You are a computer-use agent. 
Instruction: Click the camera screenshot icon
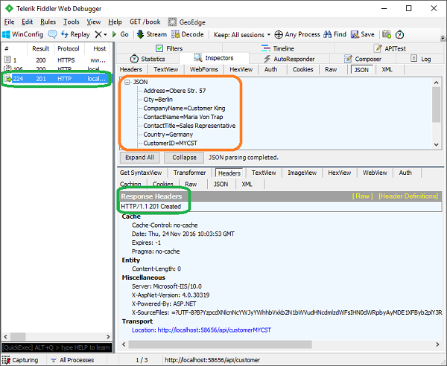[387, 34]
